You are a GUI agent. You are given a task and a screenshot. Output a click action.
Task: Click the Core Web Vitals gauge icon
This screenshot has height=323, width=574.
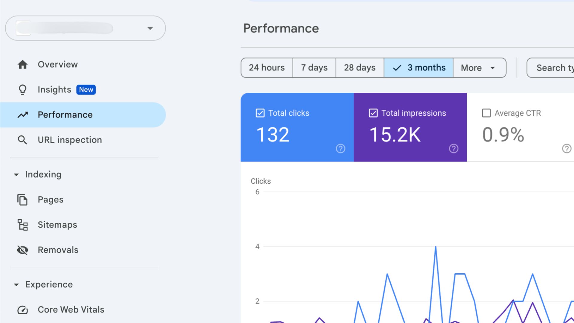tap(23, 310)
